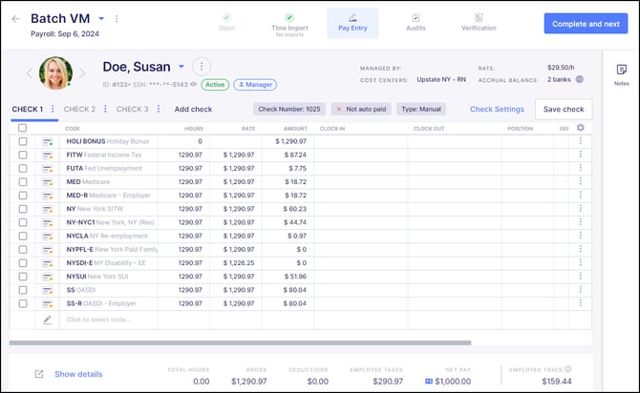
Task: Click the Manager badge
Action: pyautogui.click(x=255, y=84)
